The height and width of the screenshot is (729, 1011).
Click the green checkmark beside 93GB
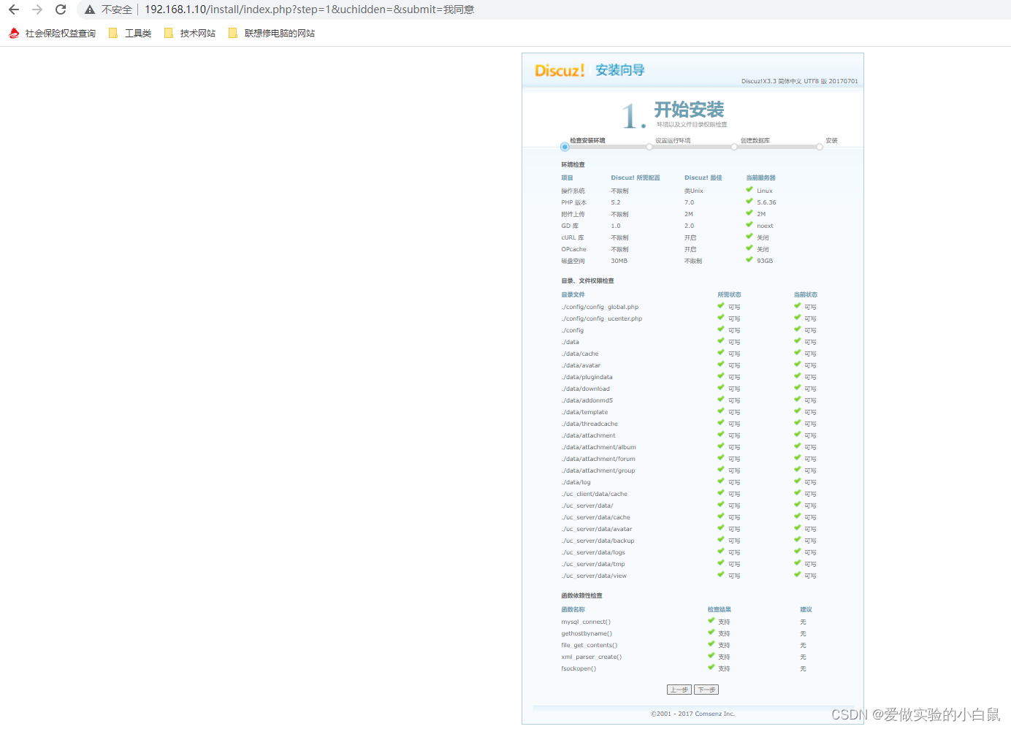(749, 259)
